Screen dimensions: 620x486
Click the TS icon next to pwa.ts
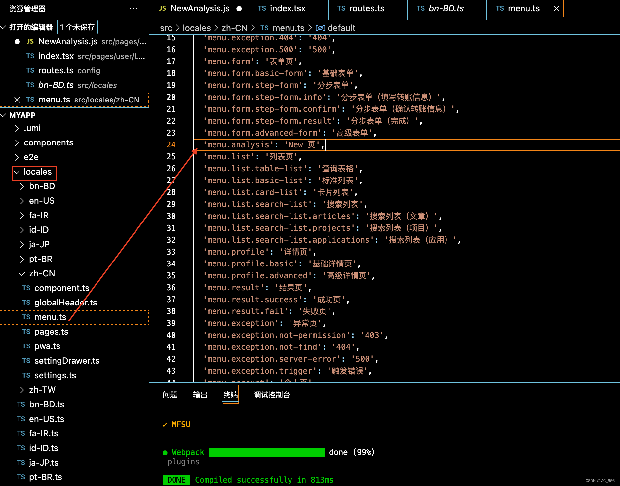coord(26,346)
